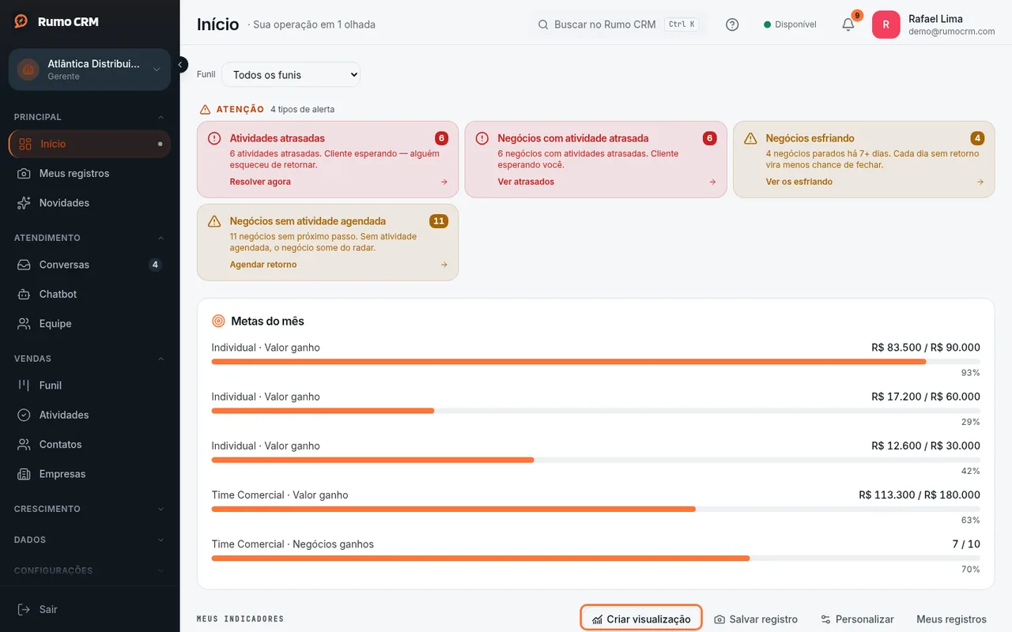Viewport: 1012px width, 632px height.
Task: Click Agendar retorno link
Action: (x=263, y=265)
